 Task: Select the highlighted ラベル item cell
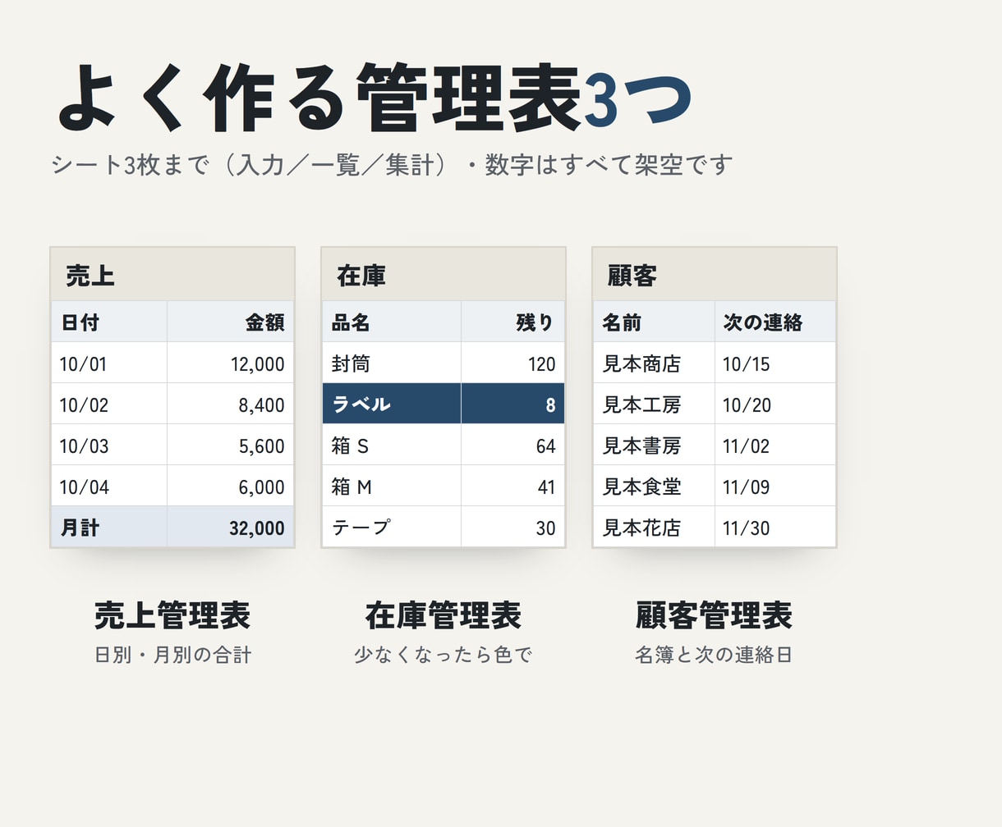[392, 404]
